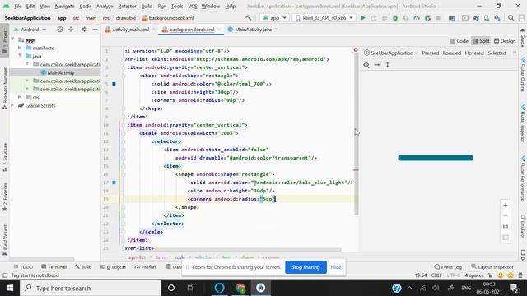Toggle the Selected state in preview

tap(497, 53)
